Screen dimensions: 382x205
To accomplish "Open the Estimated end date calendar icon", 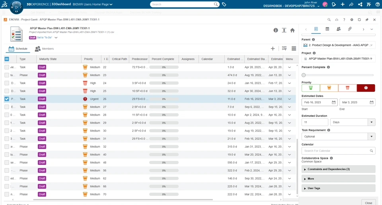I will (371, 102).
